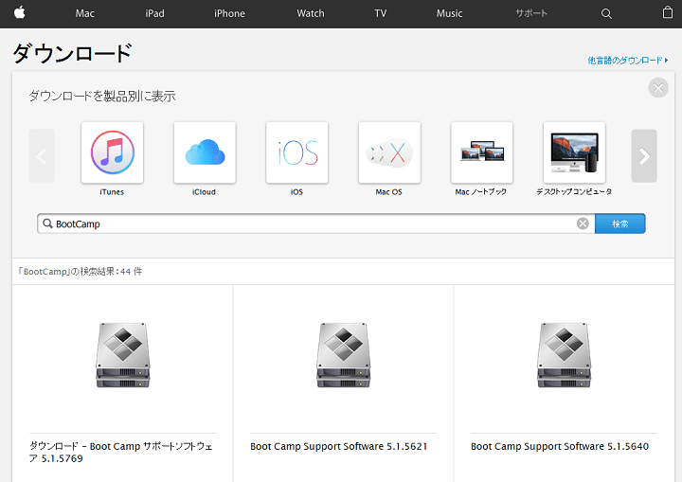Click the ダウンロードを製品別に表示 heading

click(x=102, y=97)
